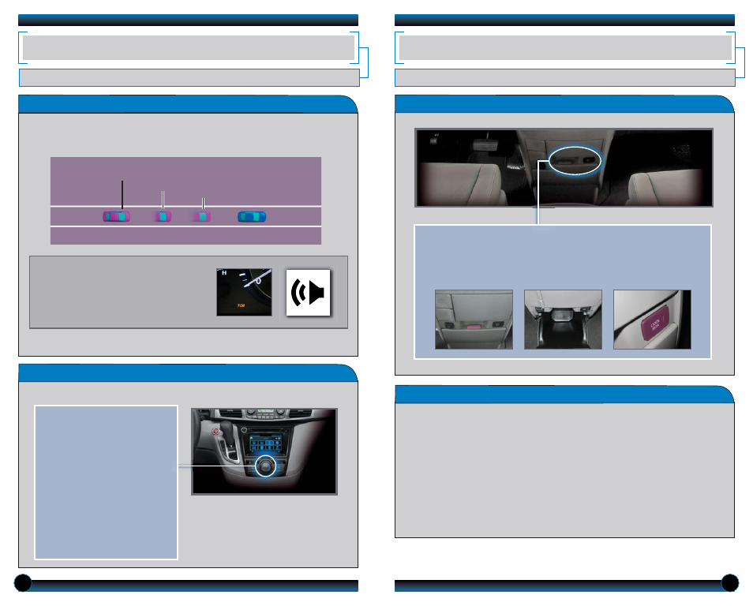Click the orange FCW indicator light on the gauge
753x606 pixels.
pyautogui.click(x=241, y=305)
